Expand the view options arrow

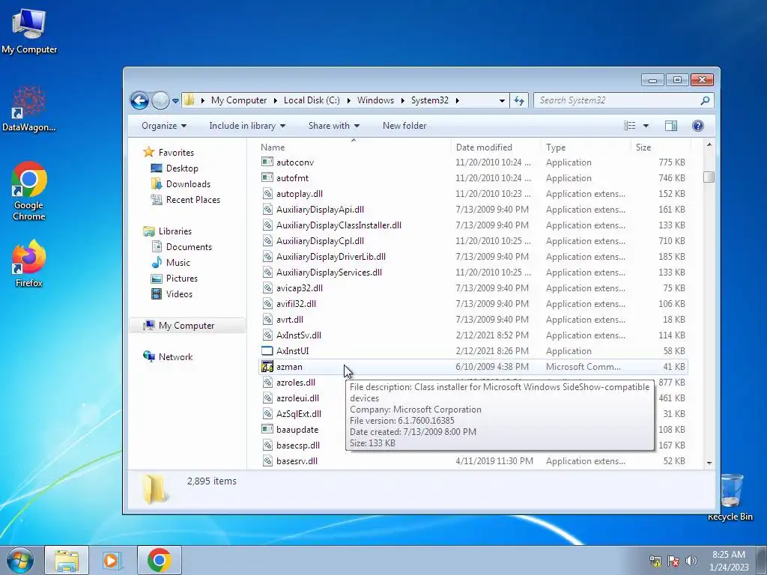point(646,126)
